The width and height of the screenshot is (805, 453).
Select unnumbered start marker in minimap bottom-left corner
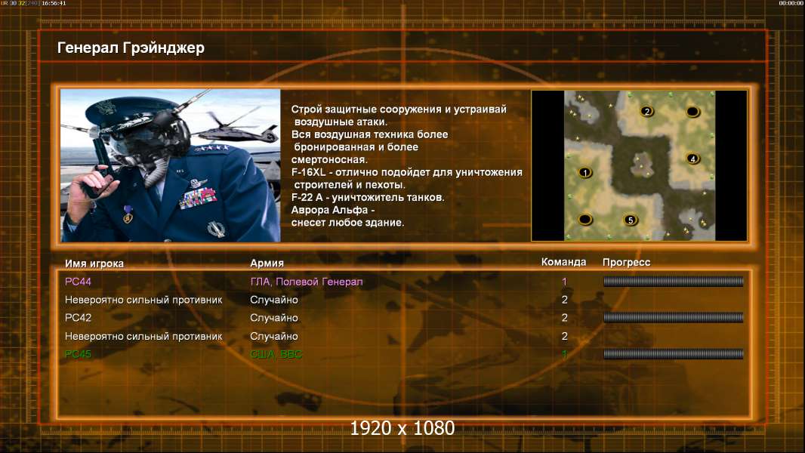[585, 220]
